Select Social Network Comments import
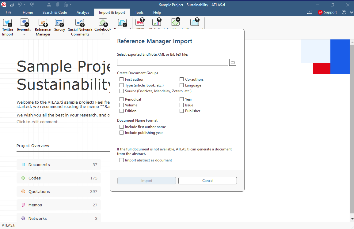Screen dimensions: 354x229 point(80,27)
